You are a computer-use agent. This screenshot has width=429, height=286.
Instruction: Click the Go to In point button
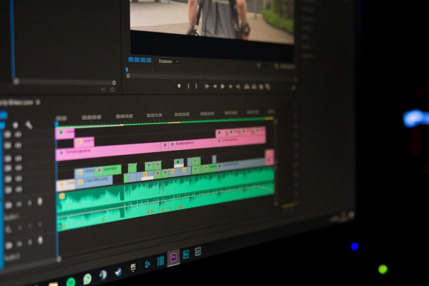point(207,86)
